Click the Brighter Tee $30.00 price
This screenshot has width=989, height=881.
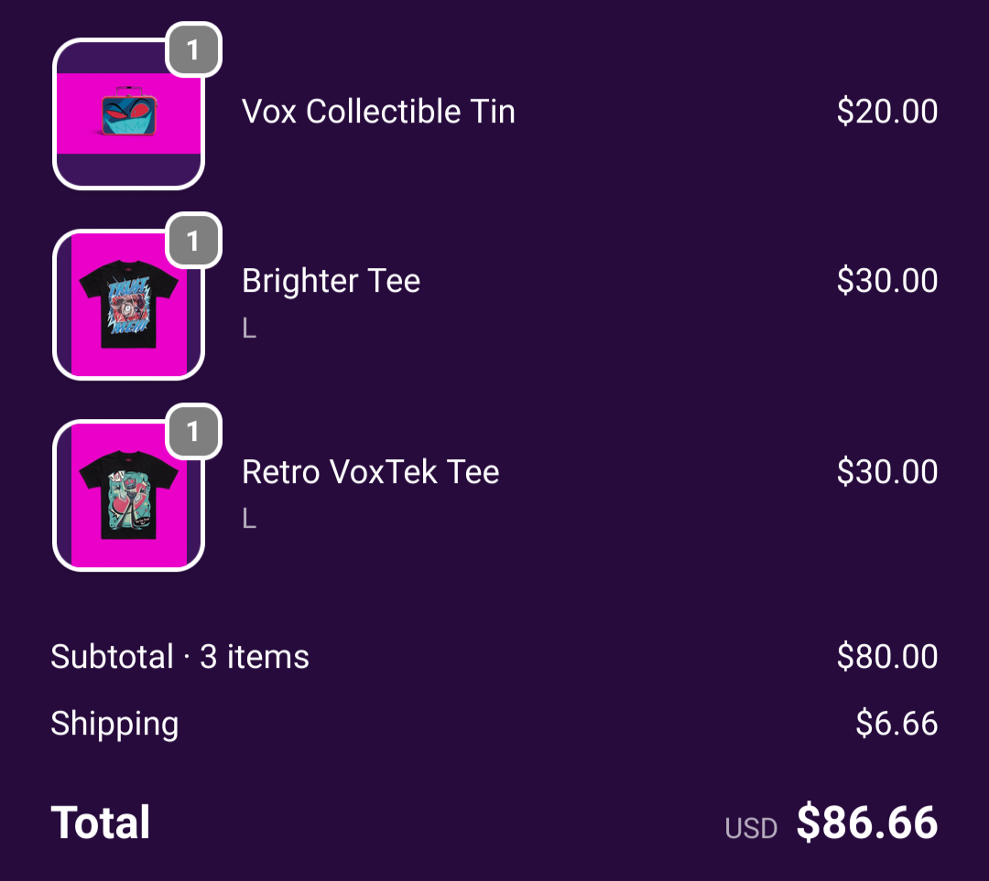[x=886, y=281]
